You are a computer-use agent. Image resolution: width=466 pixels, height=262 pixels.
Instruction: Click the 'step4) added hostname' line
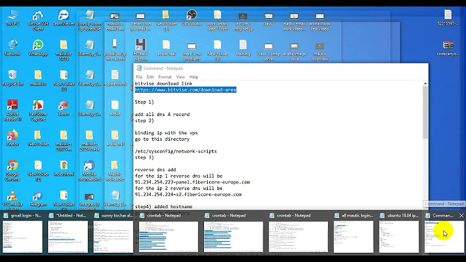pos(164,207)
